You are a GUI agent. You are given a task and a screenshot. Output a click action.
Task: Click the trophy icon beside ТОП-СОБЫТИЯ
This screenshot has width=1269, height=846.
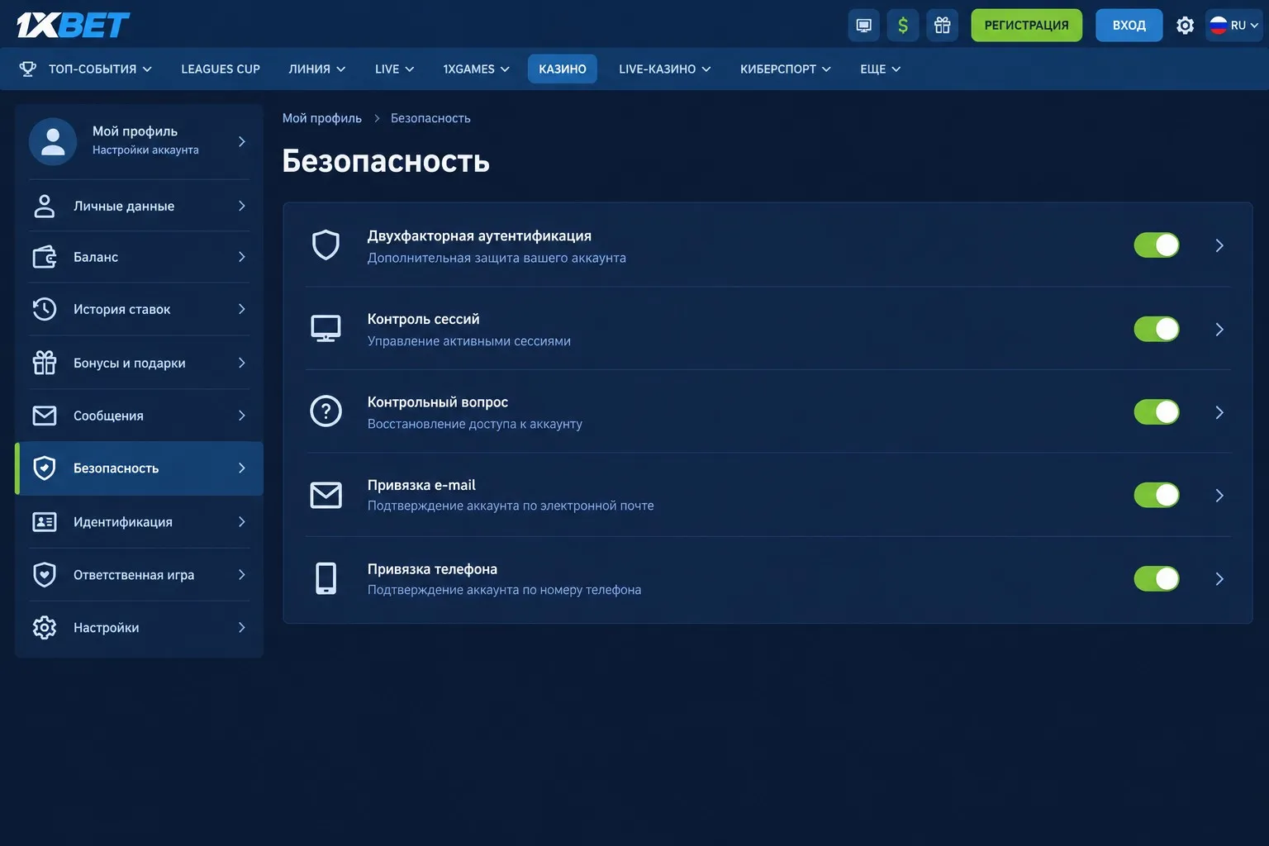pyautogui.click(x=28, y=69)
